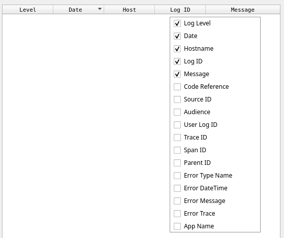The height and width of the screenshot is (238, 284).
Task: Show the Error Type Name column
Action: click(x=177, y=176)
